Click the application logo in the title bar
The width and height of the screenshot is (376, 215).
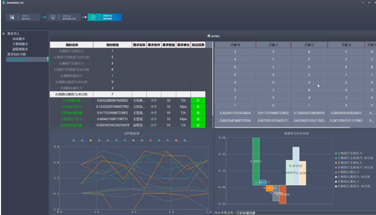coord(3,3)
